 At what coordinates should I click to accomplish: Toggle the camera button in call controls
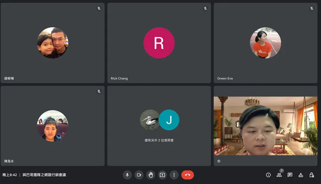point(139,175)
